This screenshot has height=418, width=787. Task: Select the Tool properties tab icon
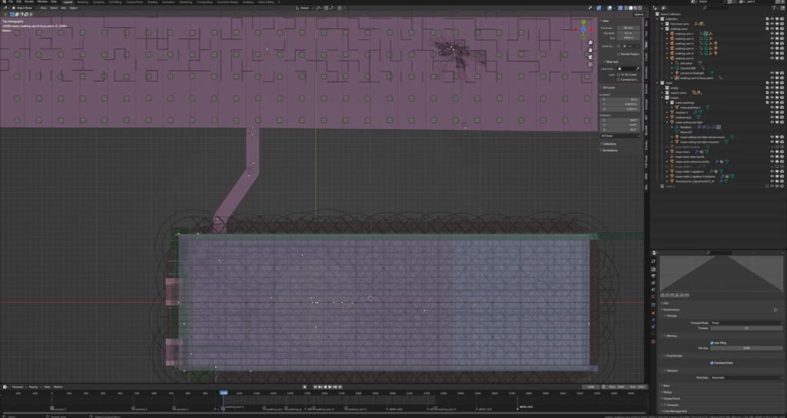[x=653, y=261]
